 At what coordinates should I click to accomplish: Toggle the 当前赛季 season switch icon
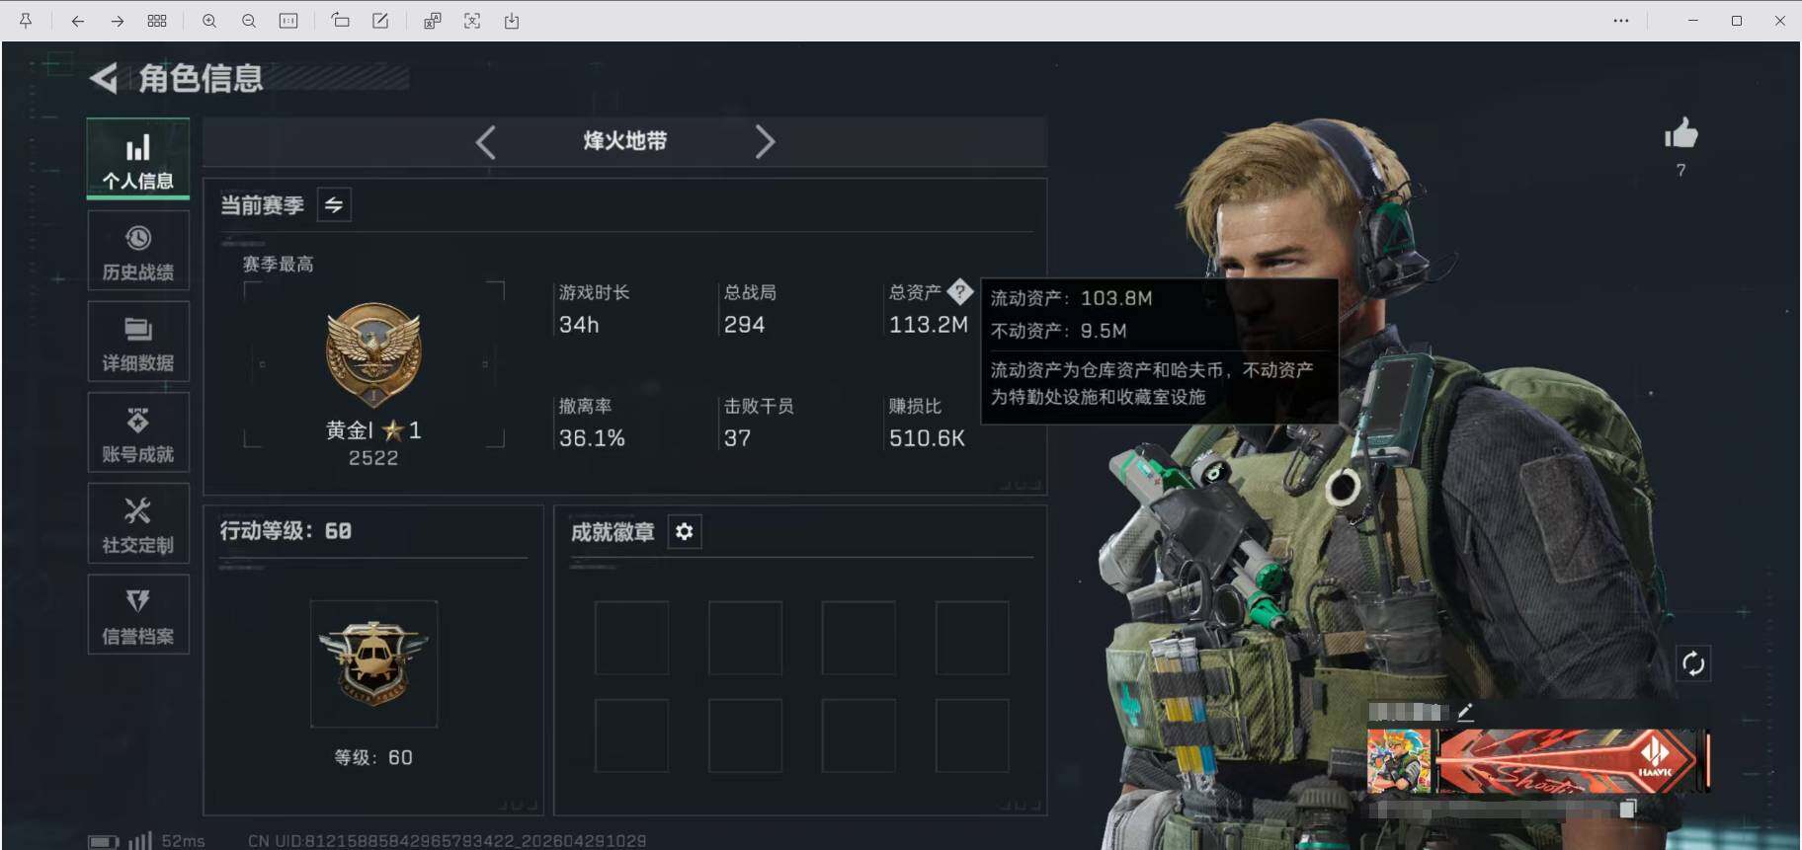[x=334, y=204]
